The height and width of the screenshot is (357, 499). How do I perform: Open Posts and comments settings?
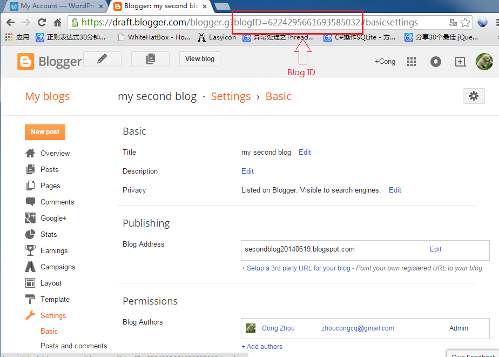[73, 346]
